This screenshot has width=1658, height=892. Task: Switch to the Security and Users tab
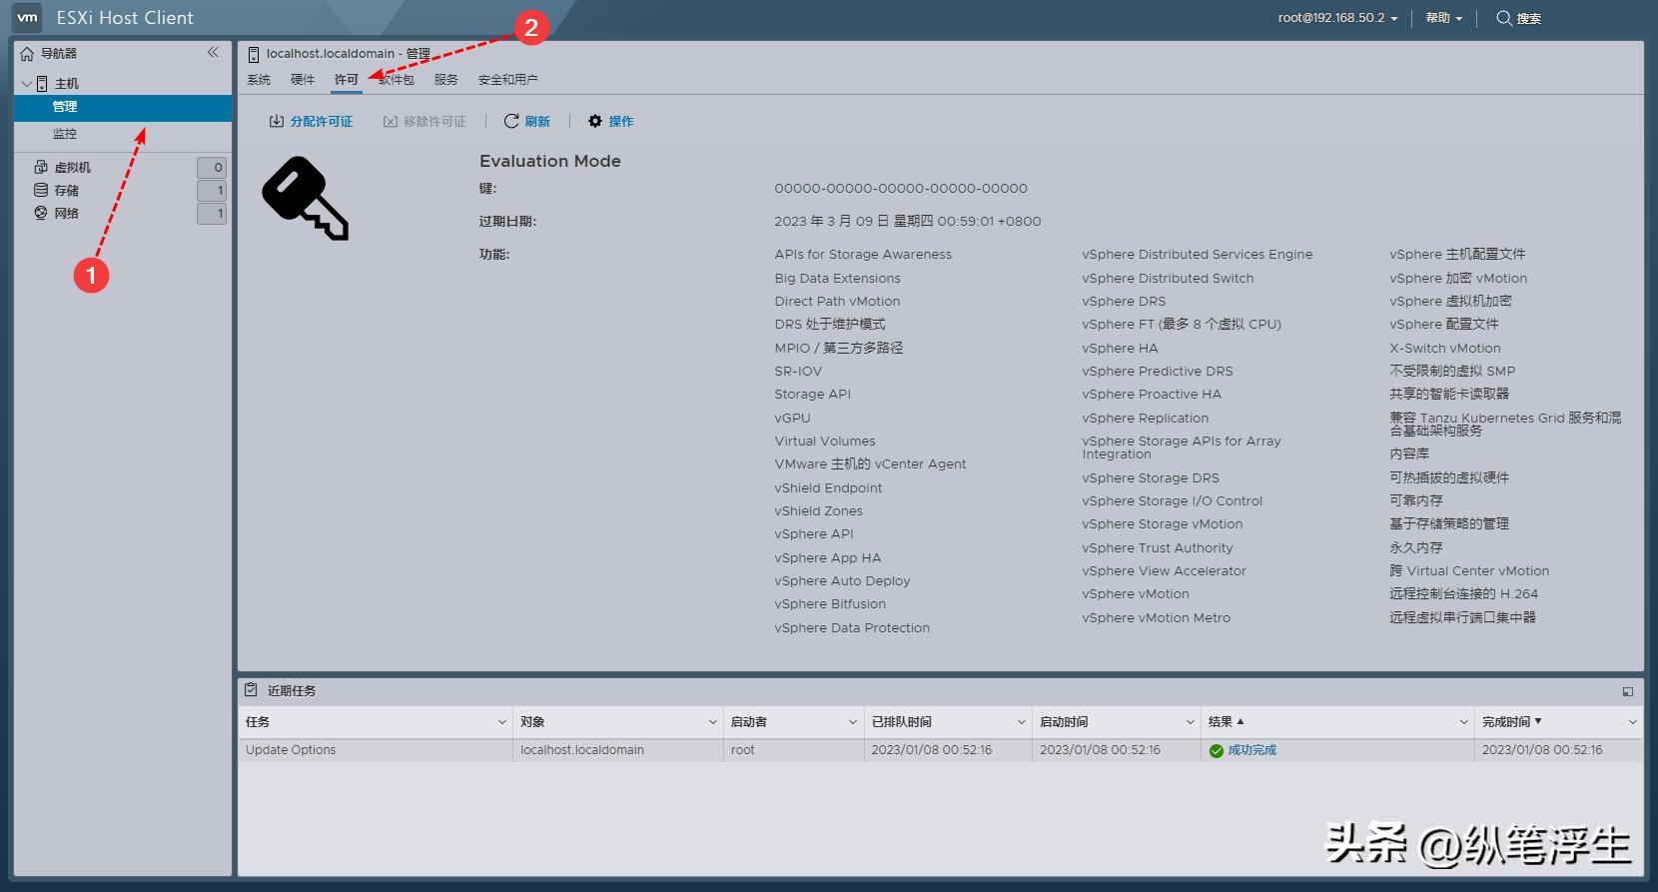coord(507,80)
